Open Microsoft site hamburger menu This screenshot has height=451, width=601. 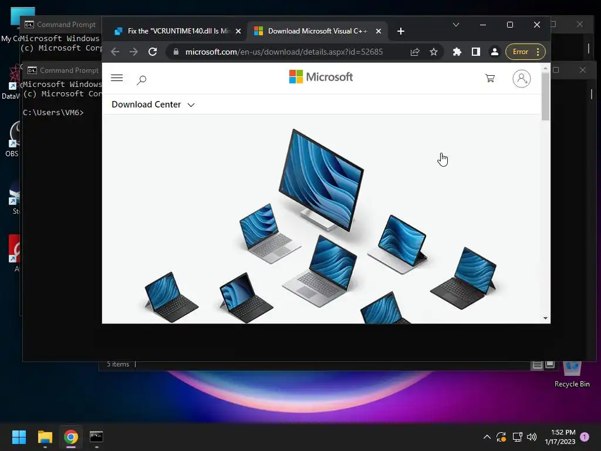tap(117, 78)
